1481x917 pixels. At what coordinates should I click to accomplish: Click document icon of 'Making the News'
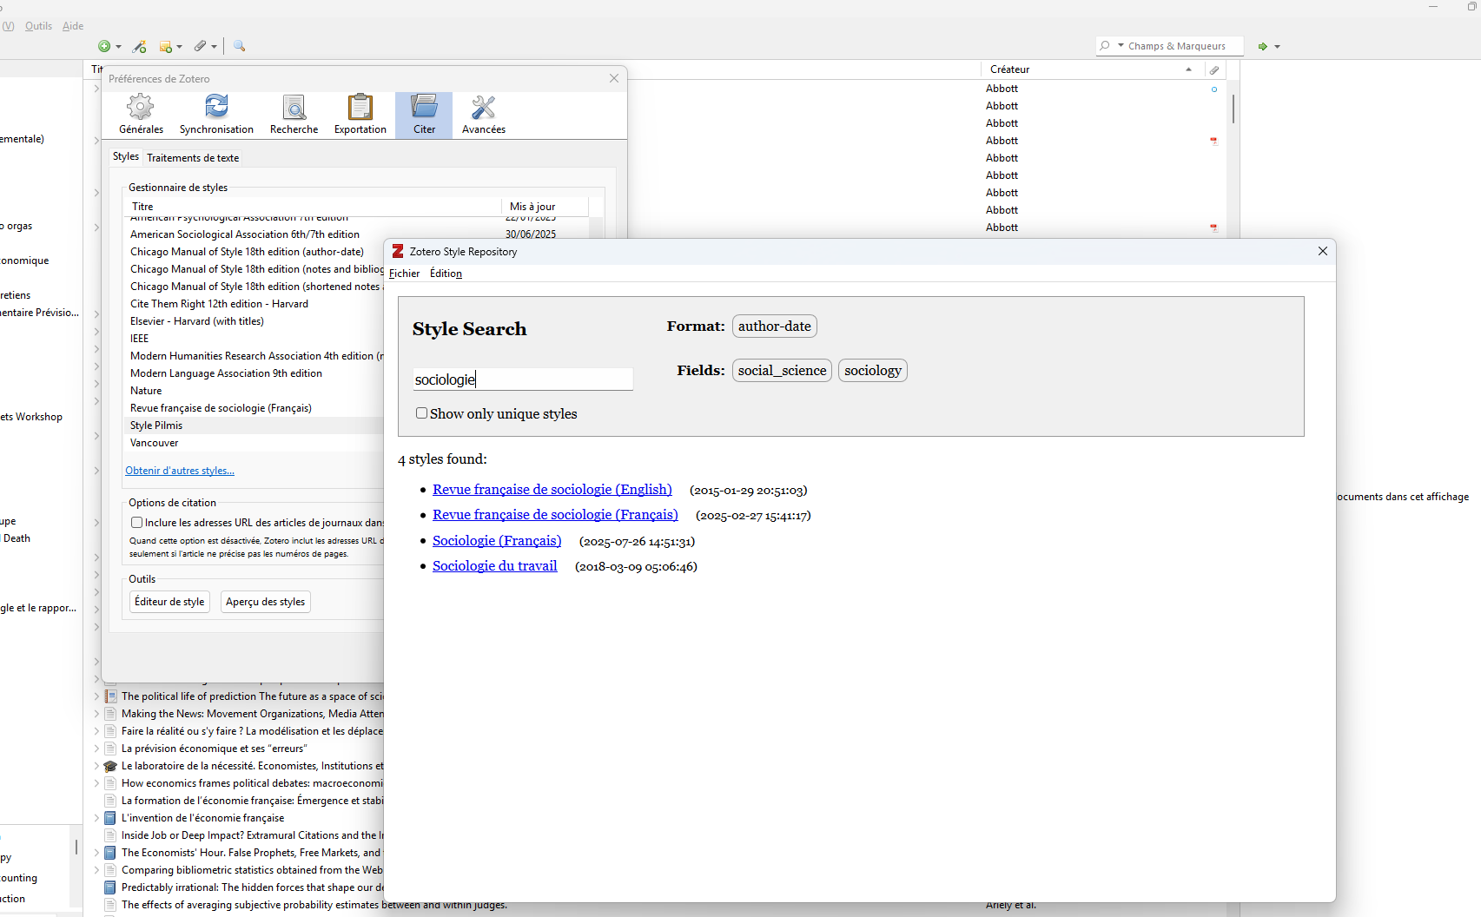point(110,714)
